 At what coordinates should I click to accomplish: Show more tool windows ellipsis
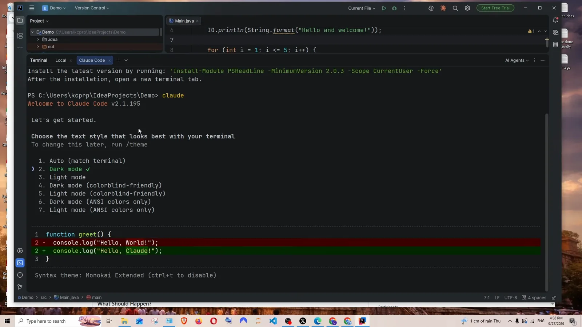[20, 48]
